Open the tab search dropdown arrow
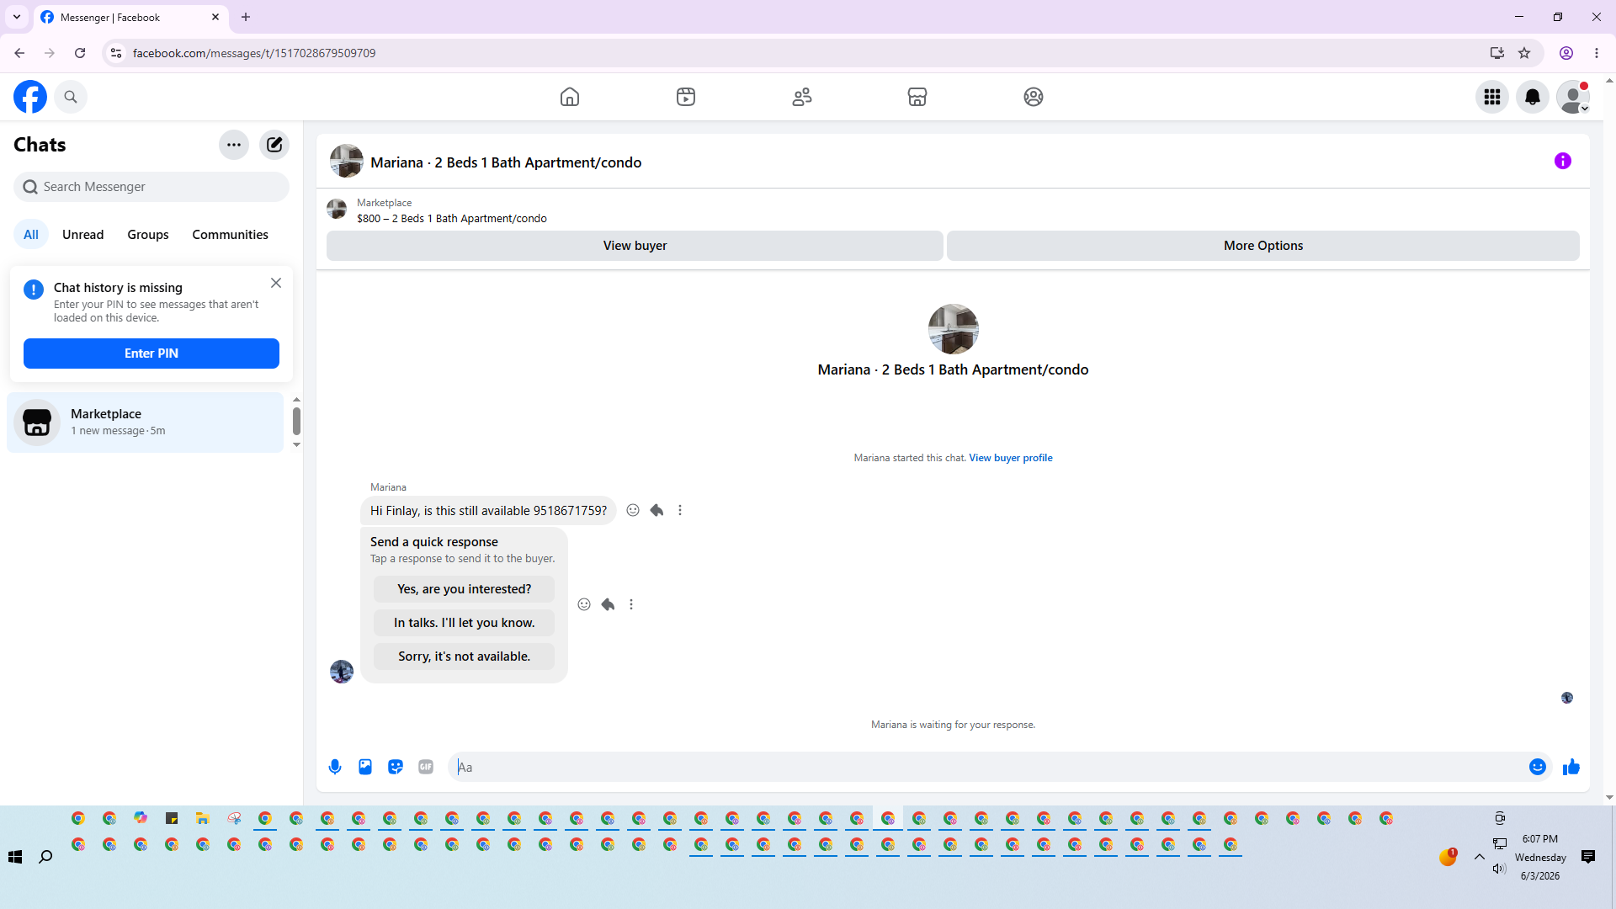This screenshot has width=1616, height=909. pos(17,17)
